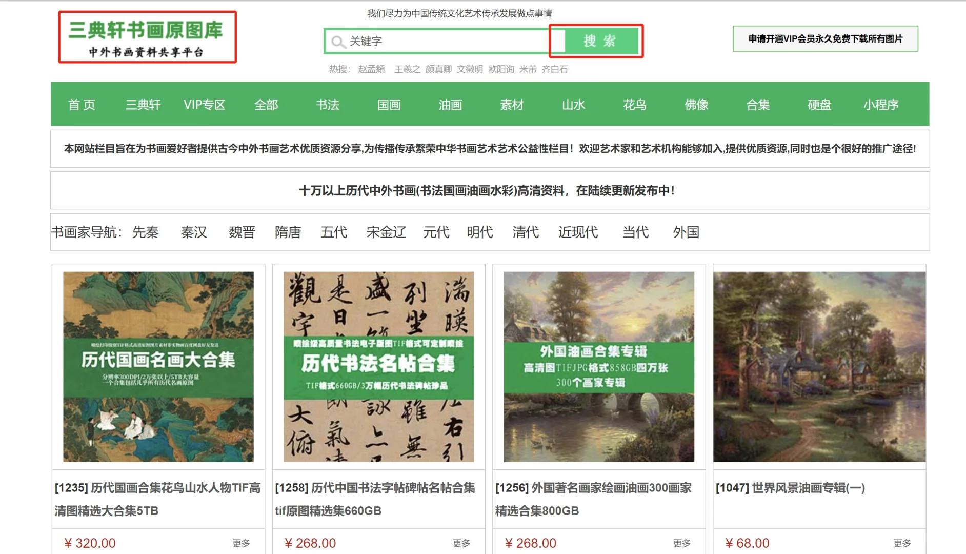Screen dimensions: 966x554
Task: Open the 素材 category
Action: [512, 105]
